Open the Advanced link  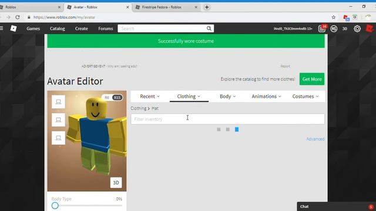315,139
